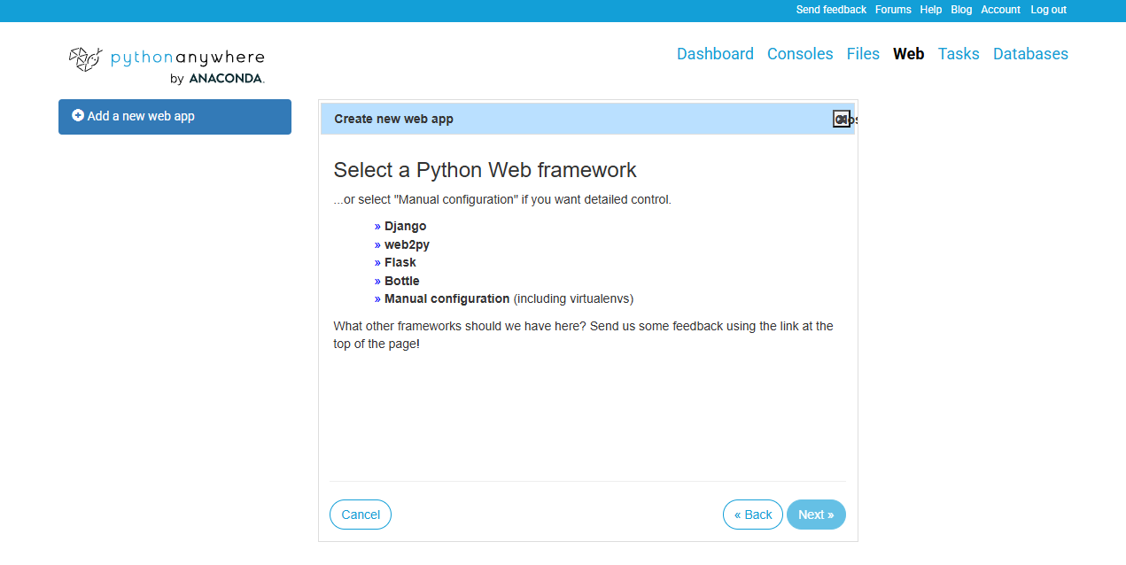Choose the Django framework
Image resolution: width=1126 pixels, height=565 pixels.
click(x=405, y=227)
